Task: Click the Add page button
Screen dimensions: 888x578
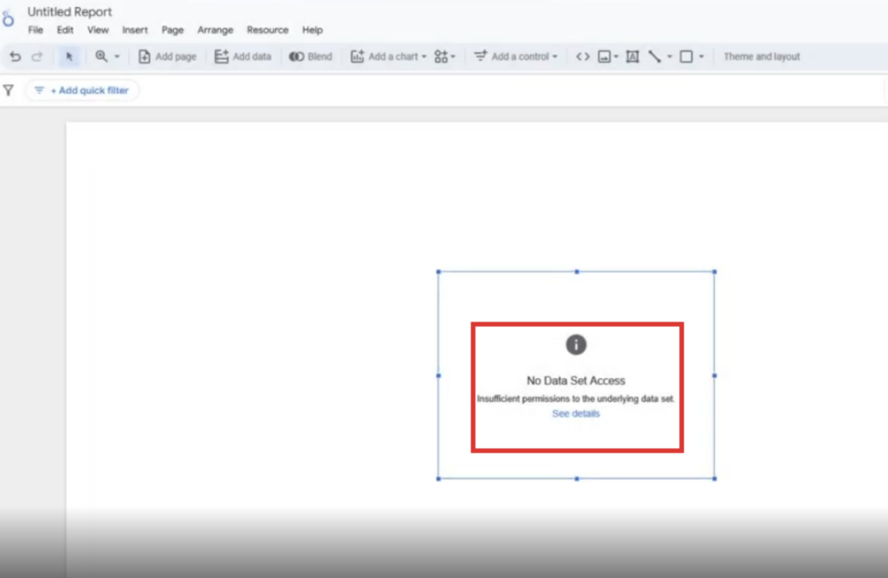Action: (167, 57)
